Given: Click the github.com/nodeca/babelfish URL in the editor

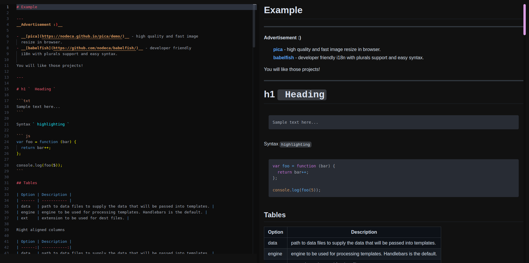Looking at the screenshot, I should coord(95,48).
